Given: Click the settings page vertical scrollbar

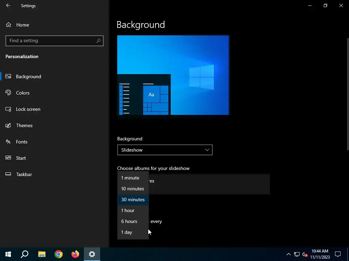Looking at the screenshot, I should 348,94.
